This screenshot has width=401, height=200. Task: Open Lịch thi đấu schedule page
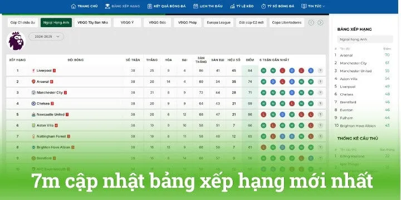click(x=208, y=6)
